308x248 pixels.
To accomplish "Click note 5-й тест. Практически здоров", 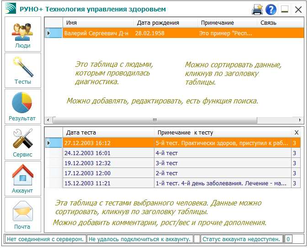I will [223, 143].
